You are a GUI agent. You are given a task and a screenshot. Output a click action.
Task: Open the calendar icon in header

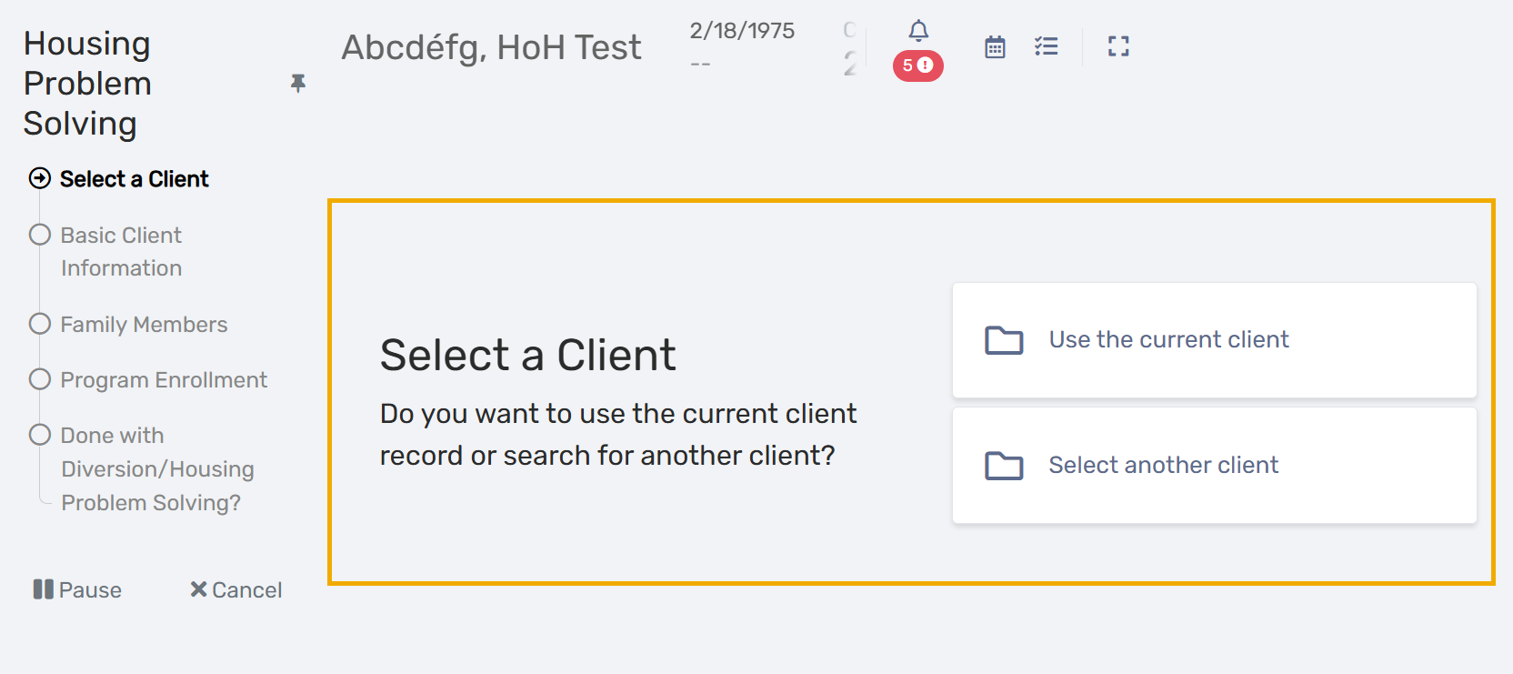[995, 47]
